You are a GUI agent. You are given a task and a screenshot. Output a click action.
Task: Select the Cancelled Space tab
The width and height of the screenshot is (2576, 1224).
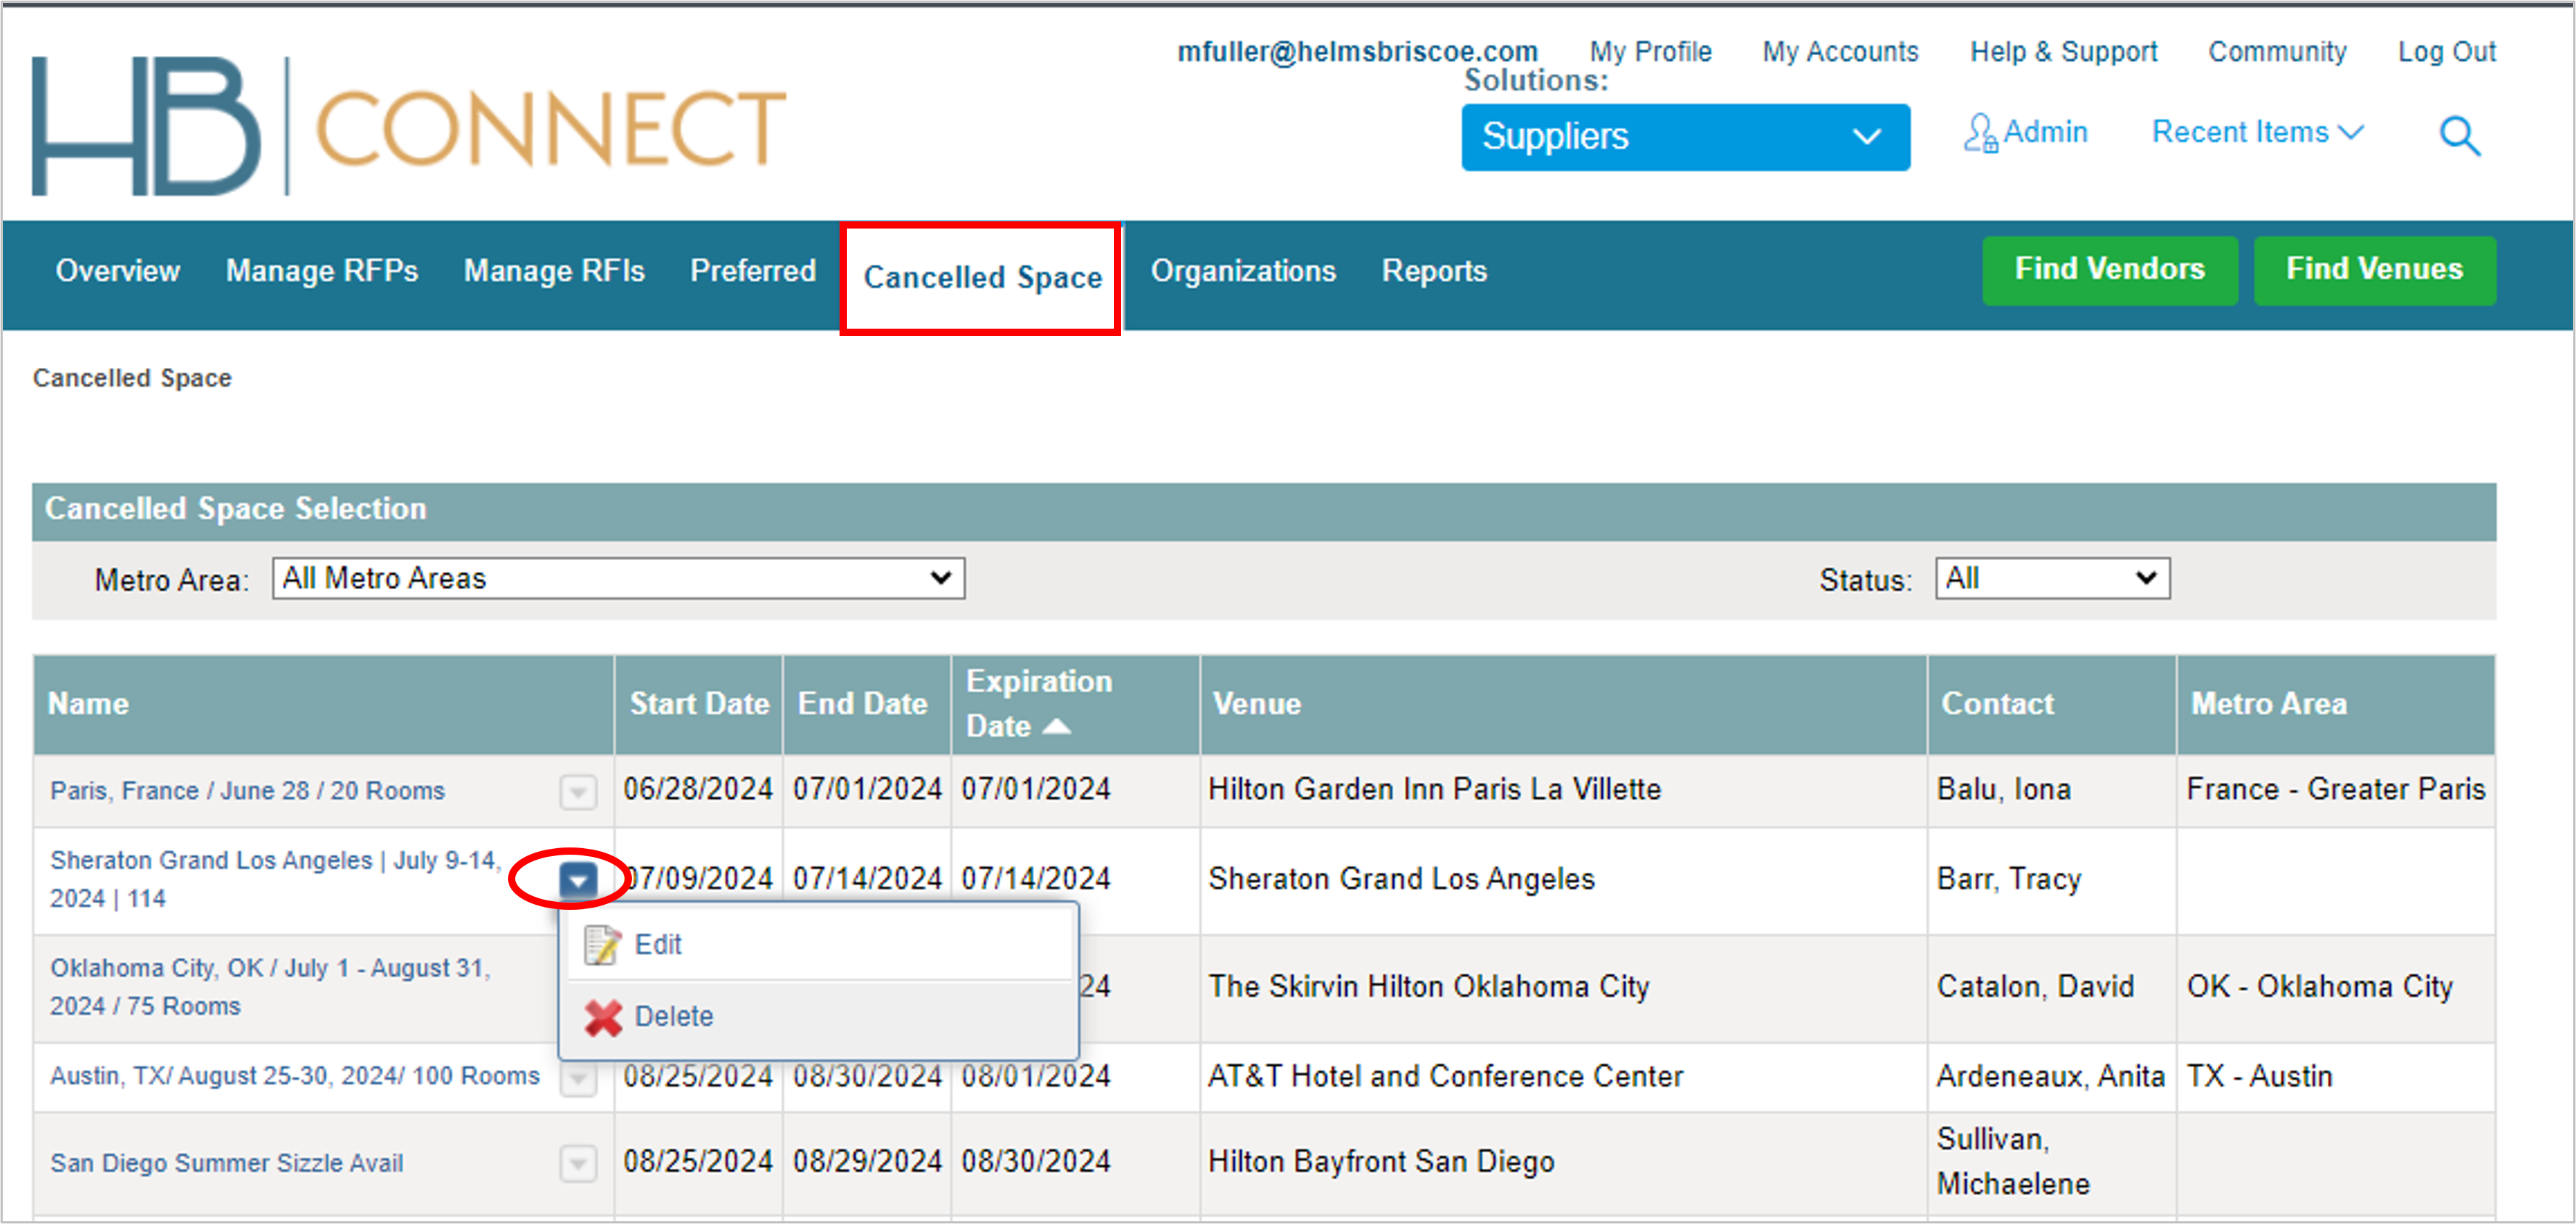982,277
